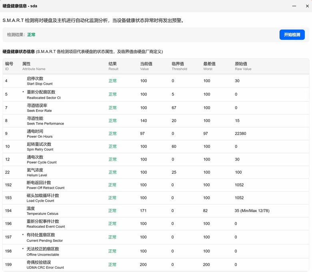Click raw value 35 (Min/Max 12/78)
This screenshot has height=272, width=312.
pos(252,210)
